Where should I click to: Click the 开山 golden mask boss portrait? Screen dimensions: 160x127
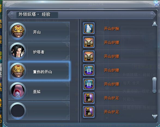tap(18, 31)
